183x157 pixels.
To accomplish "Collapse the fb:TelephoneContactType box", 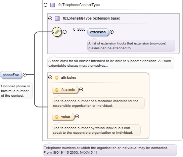I will [46, 5].
